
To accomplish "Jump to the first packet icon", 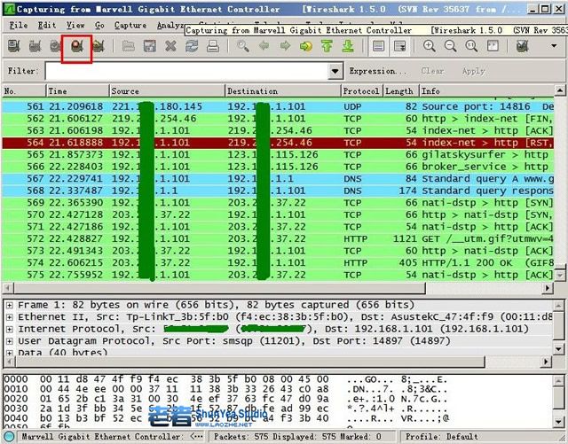I will click(327, 46).
